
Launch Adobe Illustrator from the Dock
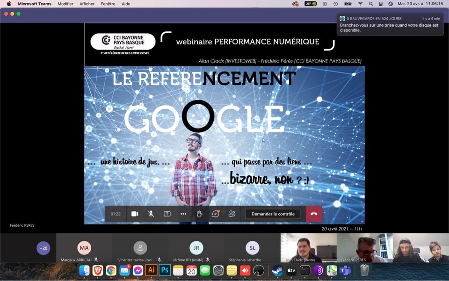(x=151, y=270)
